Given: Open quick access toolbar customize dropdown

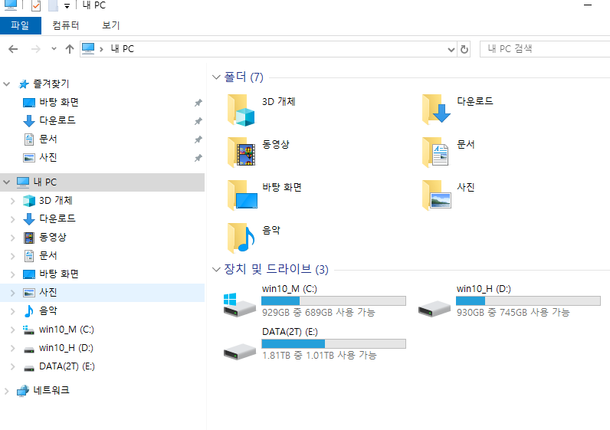Looking at the screenshot, I should click(67, 6).
